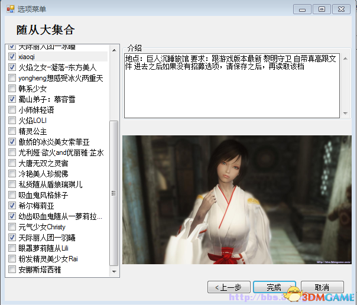
Task: Check the 私货随从盾娘瑞琪儿 checkbox
Action: (12, 184)
